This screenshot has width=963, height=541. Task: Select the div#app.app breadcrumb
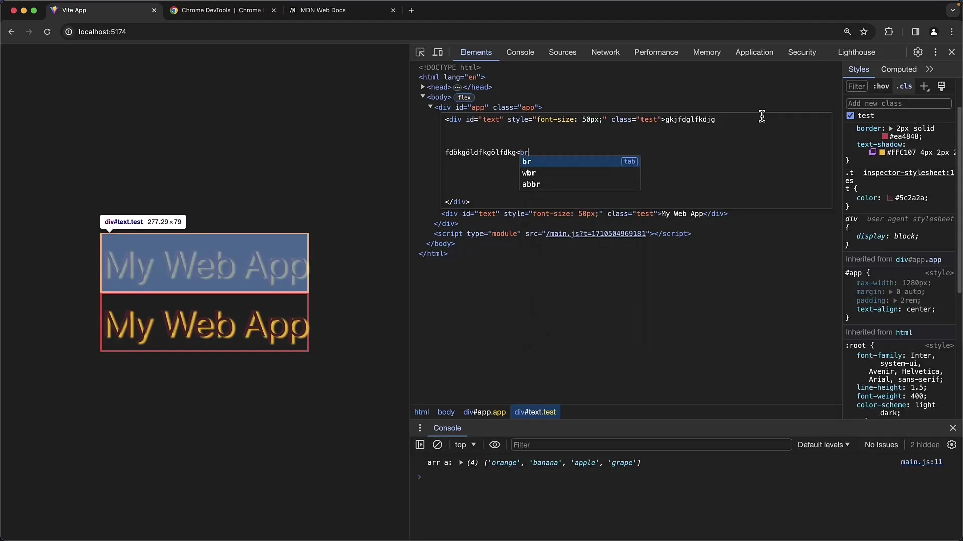[x=485, y=412]
